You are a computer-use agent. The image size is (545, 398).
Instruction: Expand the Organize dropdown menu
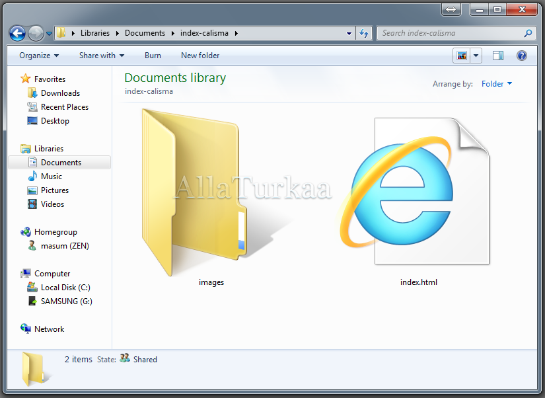[x=39, y=56]
